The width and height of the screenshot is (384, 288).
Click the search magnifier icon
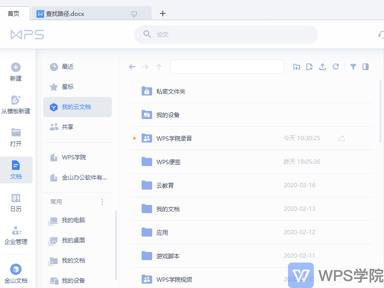(147, 34)
